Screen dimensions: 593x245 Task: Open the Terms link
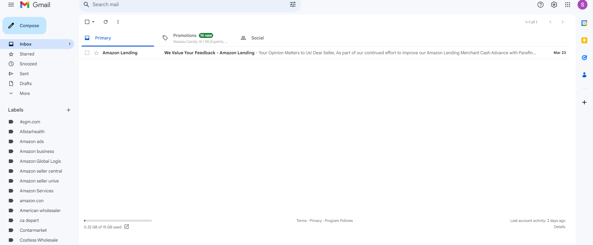[x=301, y=221]
